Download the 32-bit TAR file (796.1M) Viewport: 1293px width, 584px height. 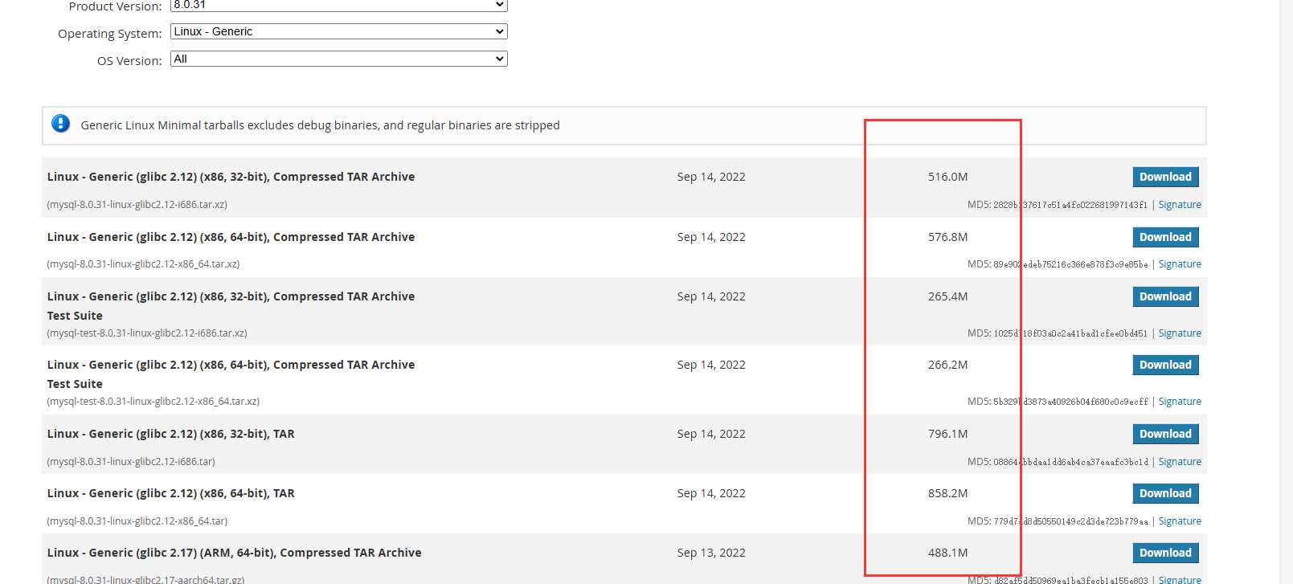pyautogui.click(x=1165, y=434)
